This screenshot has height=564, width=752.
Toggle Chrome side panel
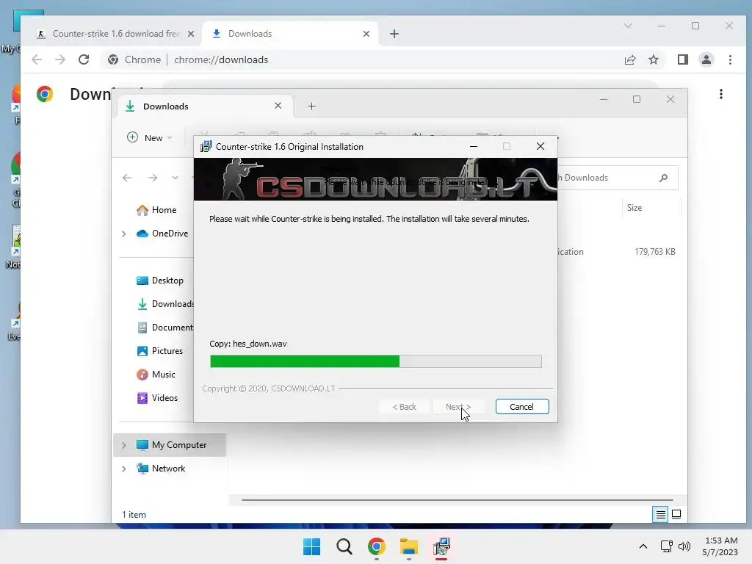682,59
